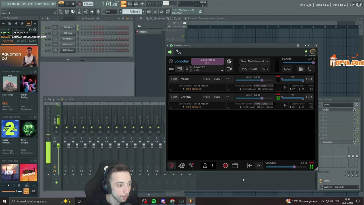Open SonoBus recordings folder icon
This screenshot has height=205, width=364.
235,165
